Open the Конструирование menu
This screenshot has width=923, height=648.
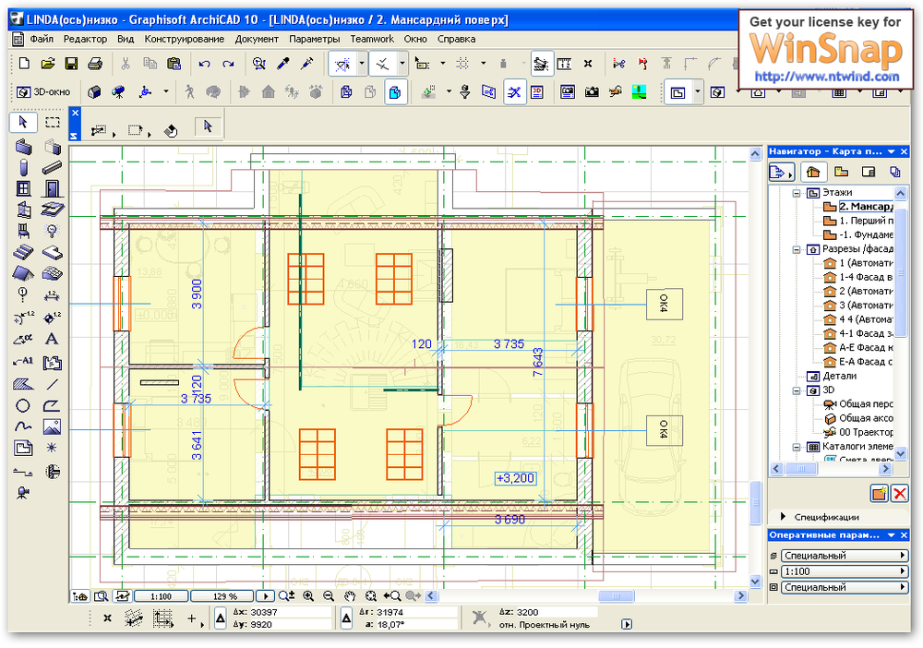click(184, 39)
